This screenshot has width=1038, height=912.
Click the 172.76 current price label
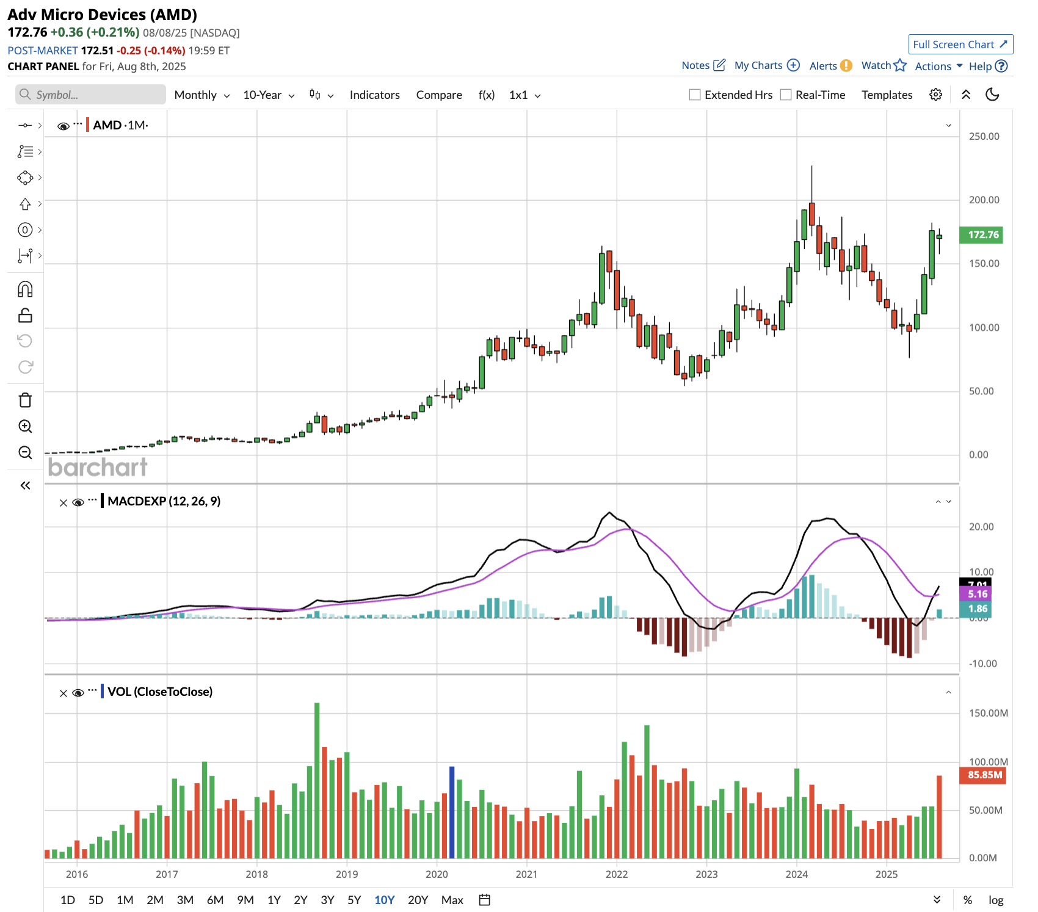pos(981,235)
